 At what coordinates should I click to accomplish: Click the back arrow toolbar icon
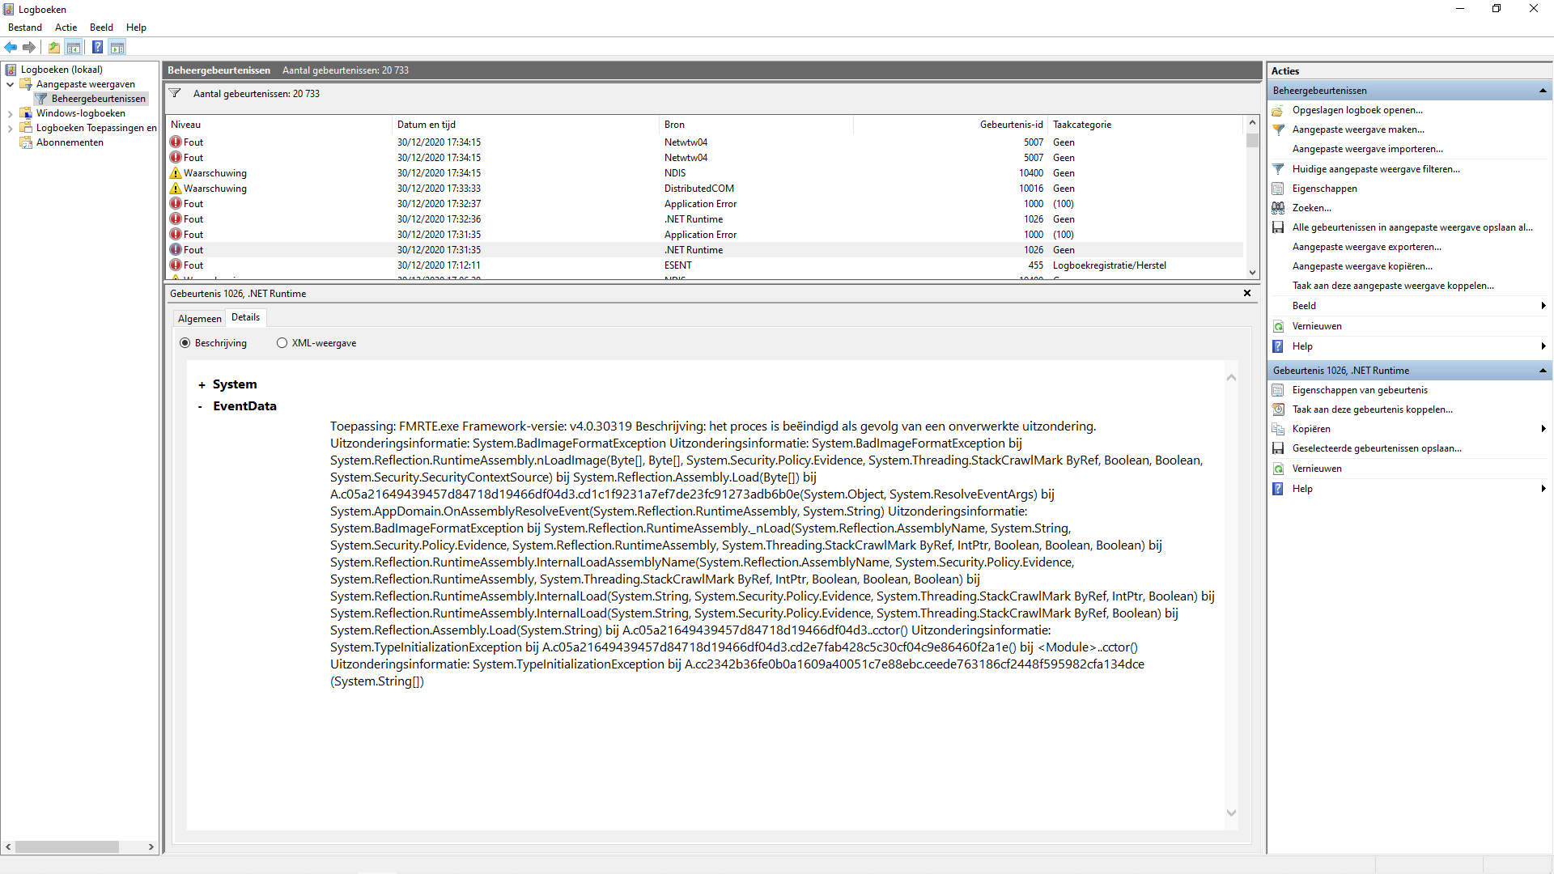tap(11, 48)
